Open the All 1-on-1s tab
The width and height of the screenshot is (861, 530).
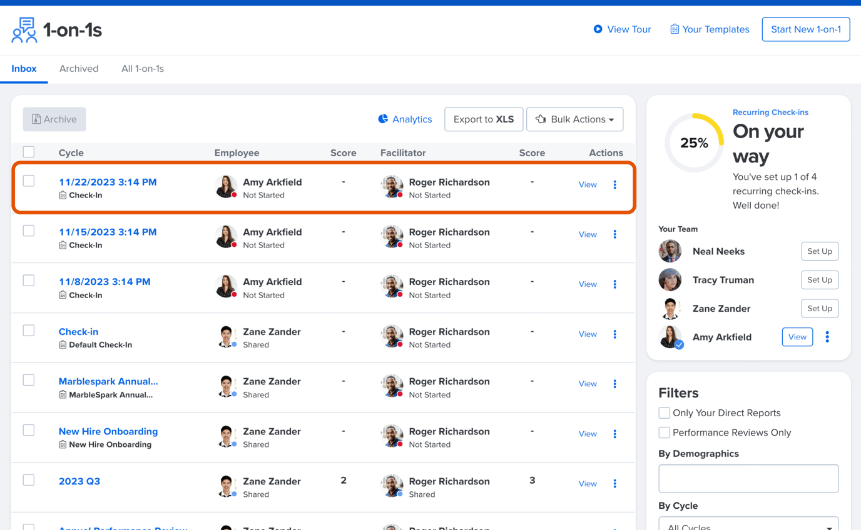143,69
